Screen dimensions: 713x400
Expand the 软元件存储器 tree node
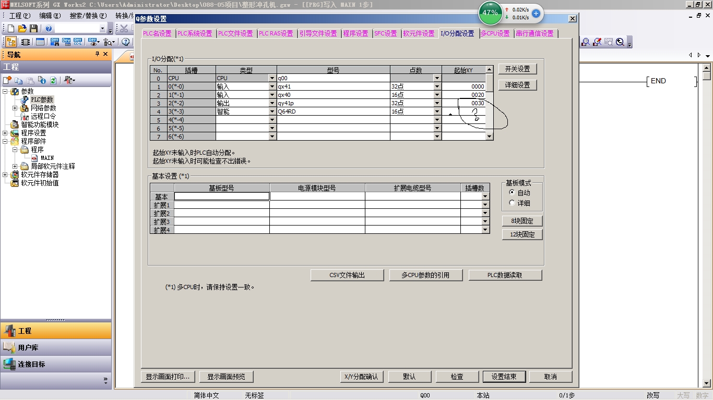pos(6,174)
